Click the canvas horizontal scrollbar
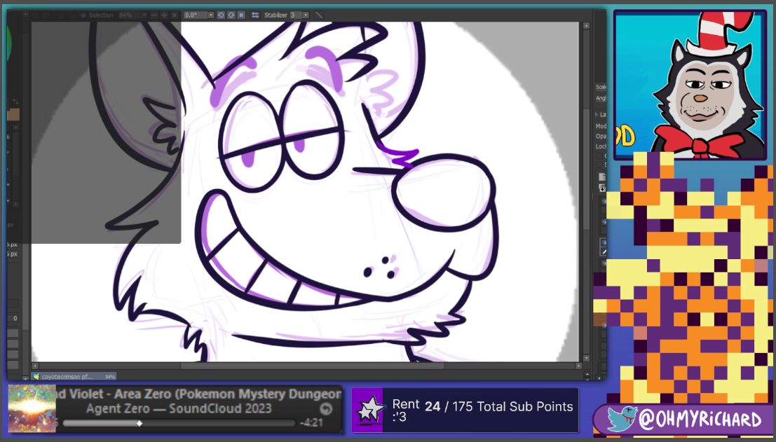Viewport: 776px width, 442px height. pos(312,366)
